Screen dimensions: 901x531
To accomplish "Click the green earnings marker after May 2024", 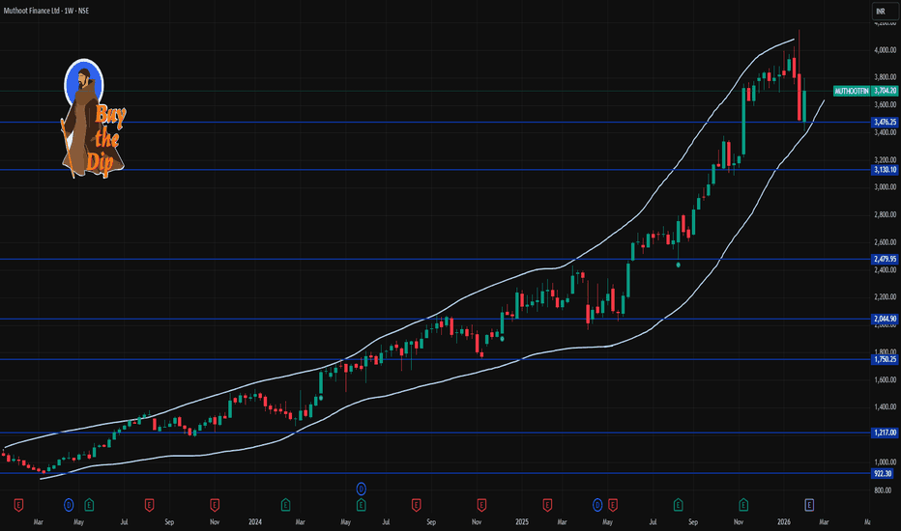I will pyautogui.click(x=362, y=505).
